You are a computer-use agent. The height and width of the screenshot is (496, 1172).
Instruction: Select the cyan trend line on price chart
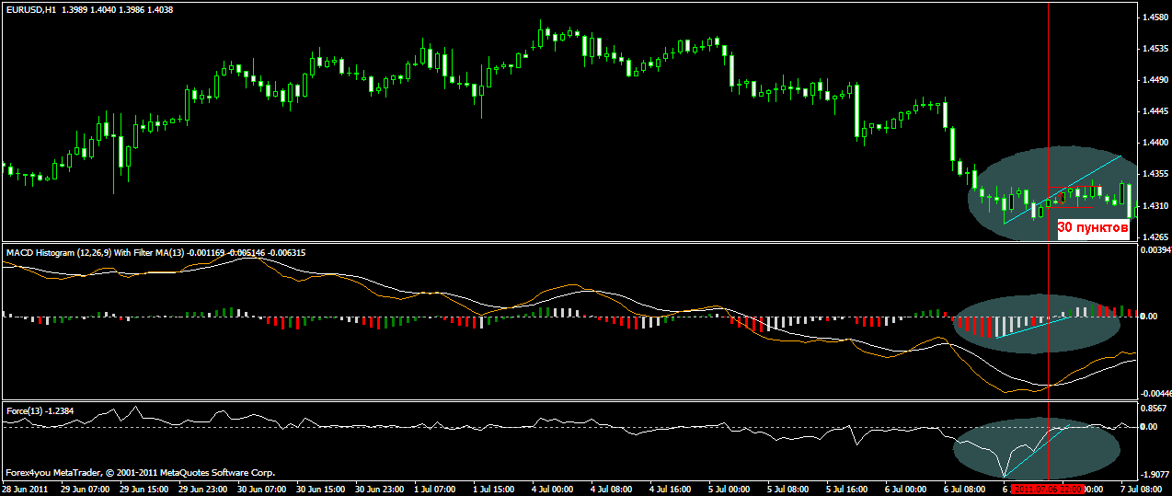tap(1062, 190)
